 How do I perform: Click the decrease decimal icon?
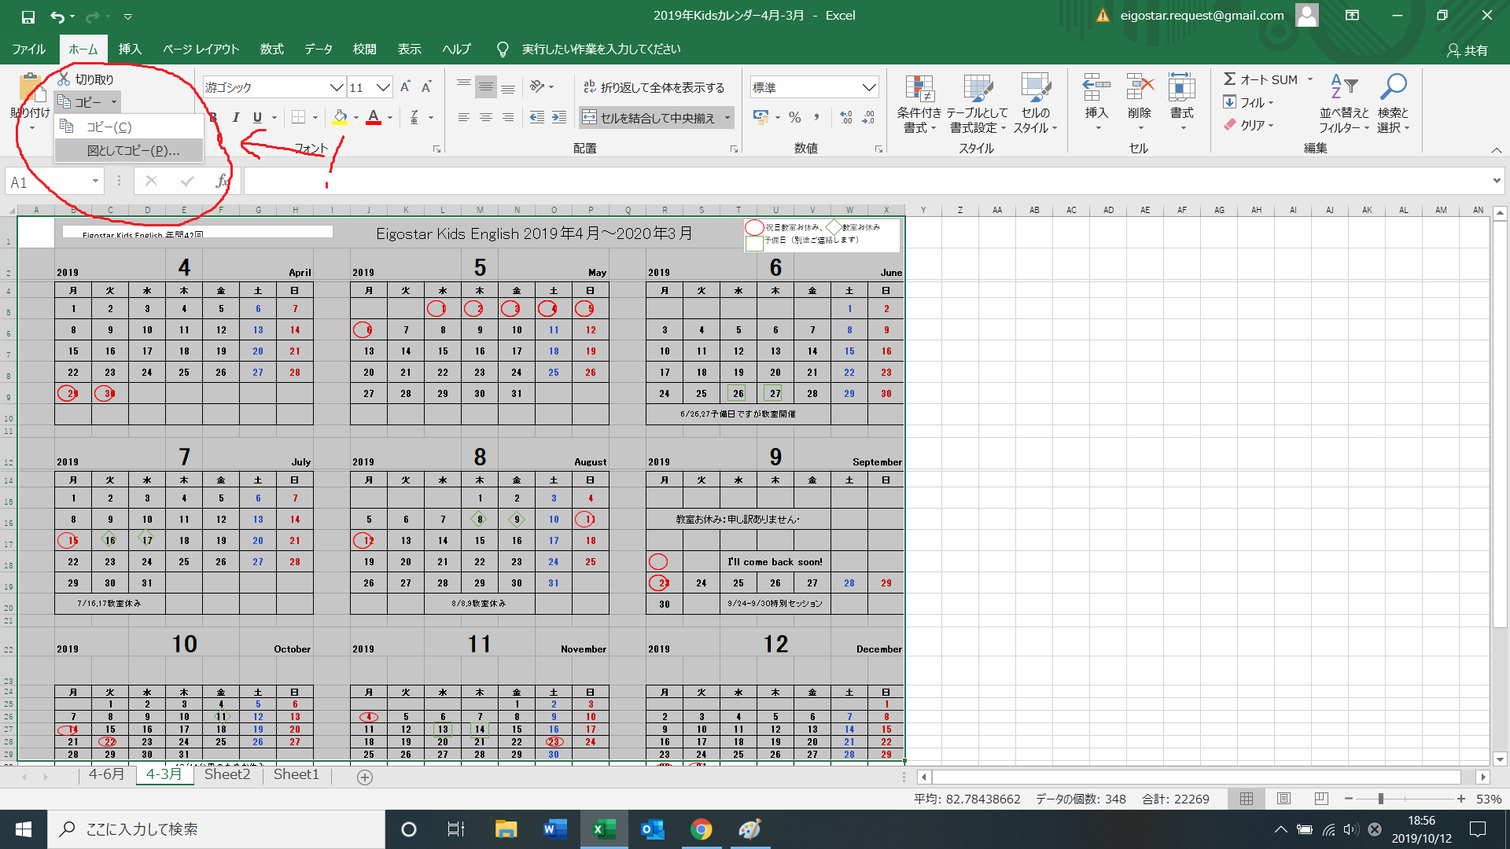(x=868, y=117)
